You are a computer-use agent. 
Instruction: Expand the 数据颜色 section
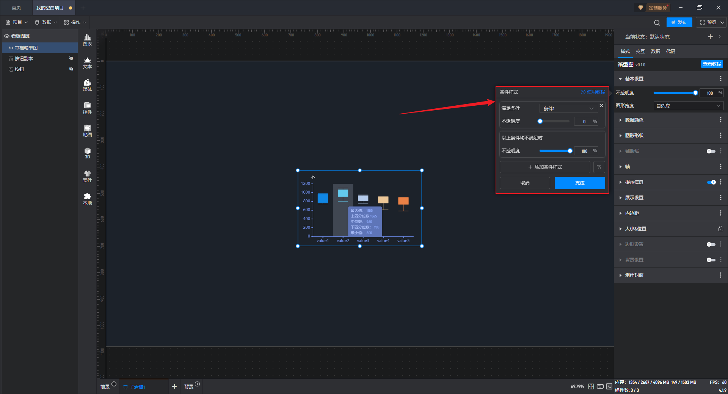coord(634,120)
